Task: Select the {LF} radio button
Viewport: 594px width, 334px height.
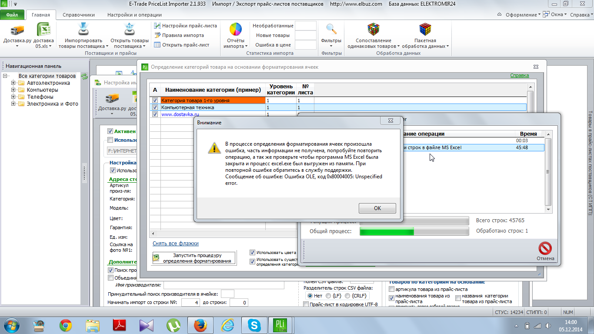Action: click(x=328, y=296)
